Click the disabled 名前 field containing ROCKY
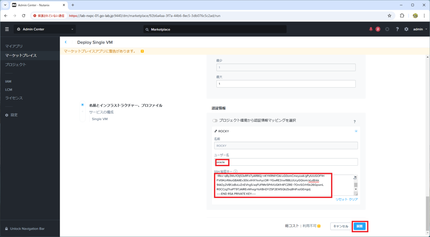This screenshot has width=430, height=237. pyautogui.click(x=286, y=146)
